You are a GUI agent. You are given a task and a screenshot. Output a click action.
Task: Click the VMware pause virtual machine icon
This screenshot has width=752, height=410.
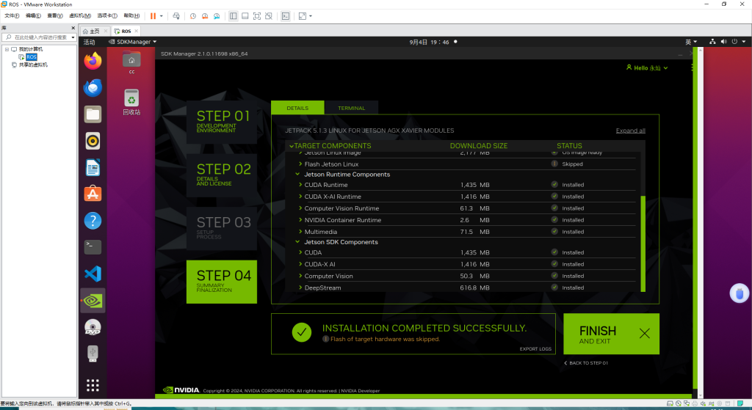click(x=153, y=15)
